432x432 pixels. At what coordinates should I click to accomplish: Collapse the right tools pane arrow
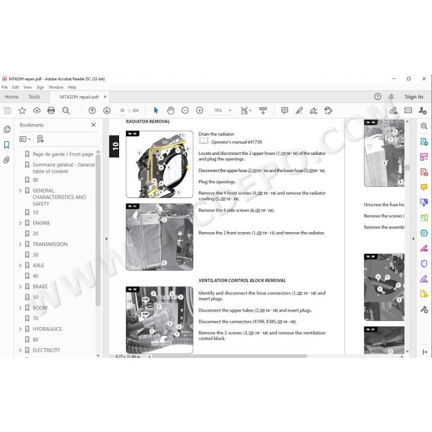click(x=413, y=239)
